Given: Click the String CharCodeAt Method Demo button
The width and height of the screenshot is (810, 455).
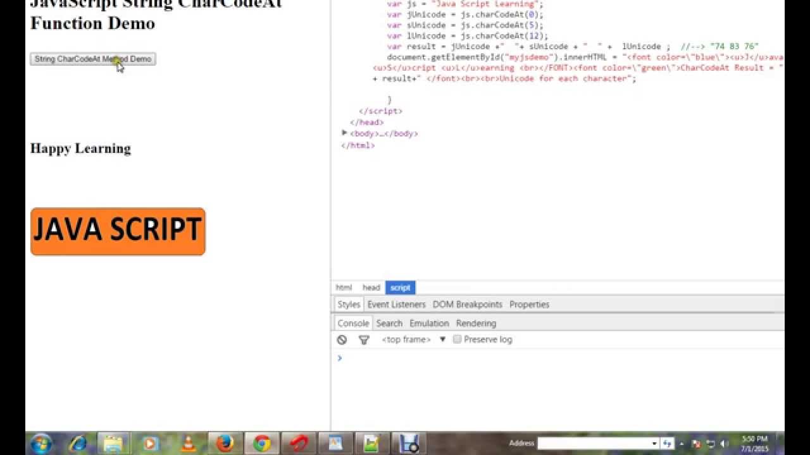Looking at the screenshot, I should 92,59.
